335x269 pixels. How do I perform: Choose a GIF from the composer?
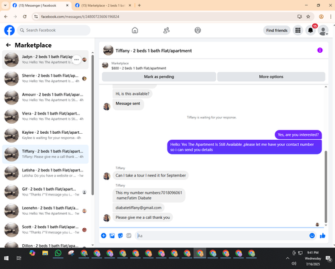pos(129,236)
